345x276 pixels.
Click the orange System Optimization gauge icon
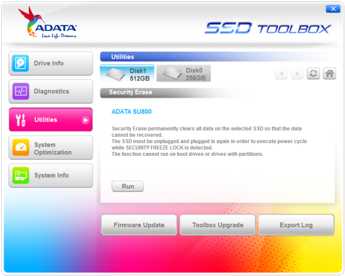tap(21, 147)
